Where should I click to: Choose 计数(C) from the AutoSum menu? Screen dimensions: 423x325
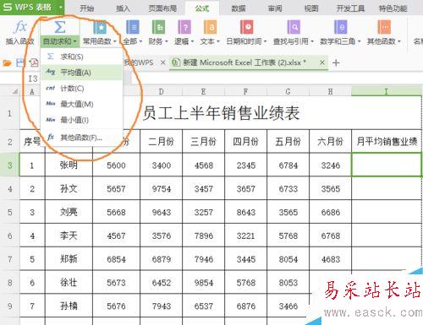[82, 89]
